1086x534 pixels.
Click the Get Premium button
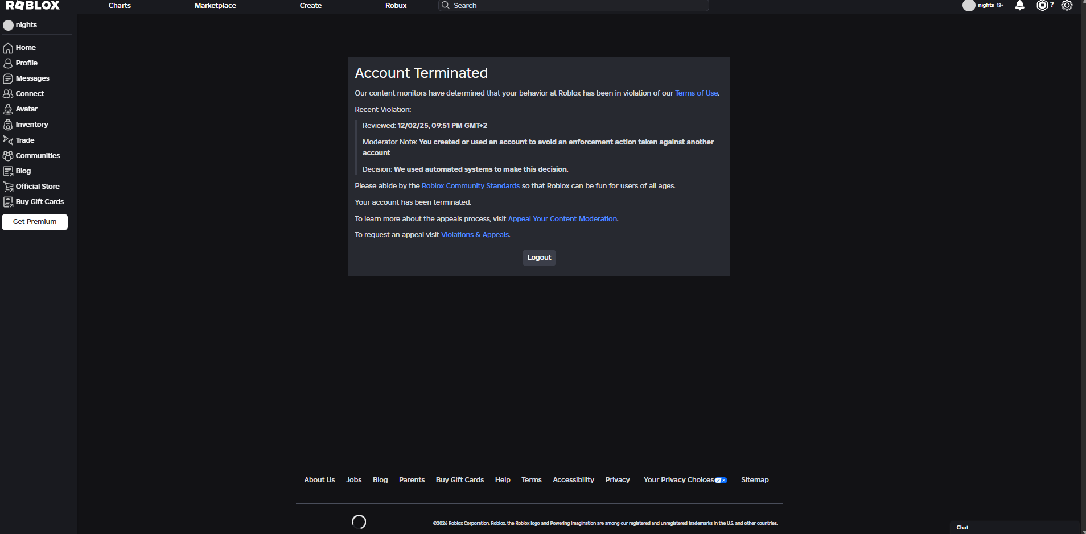(x=35, y=222)
